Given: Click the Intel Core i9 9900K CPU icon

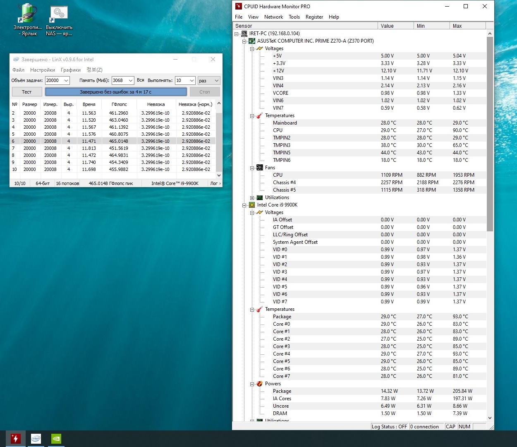Looking at the screenshot, I should pos(251,205).
